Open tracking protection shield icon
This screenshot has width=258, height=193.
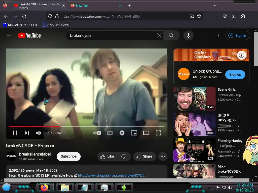50,16
